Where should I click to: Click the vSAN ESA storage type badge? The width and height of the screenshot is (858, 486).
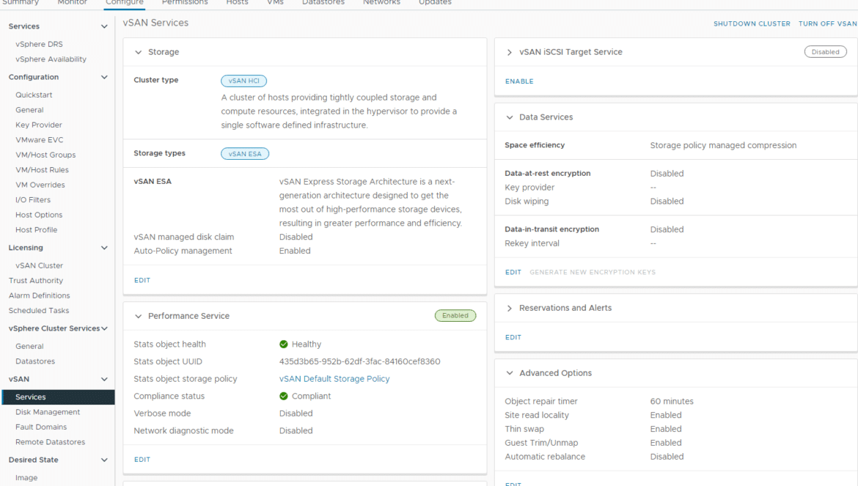click(x=245, y=154)
